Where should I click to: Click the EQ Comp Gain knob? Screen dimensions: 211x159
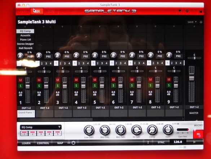168,130
